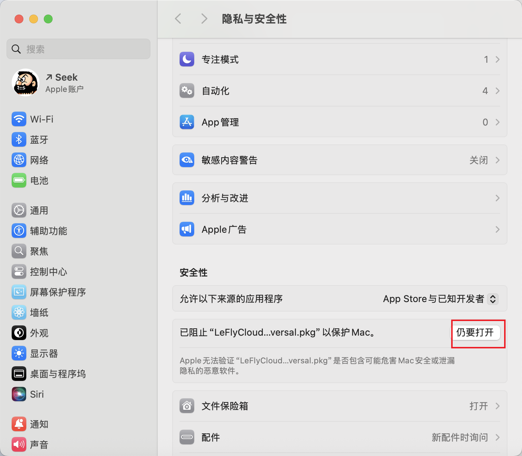The height and width of the screenshot is (456, 522).
Task: Select the 控制中心 sidebar label
Action: point(49,272)
